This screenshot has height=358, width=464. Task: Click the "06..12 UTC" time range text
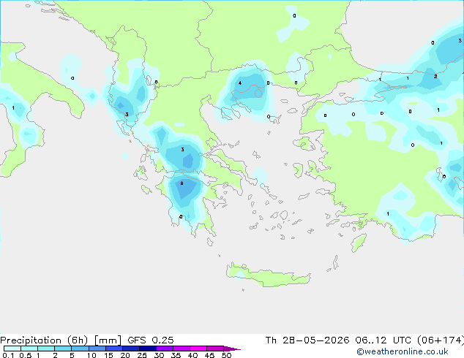(383, 340)
